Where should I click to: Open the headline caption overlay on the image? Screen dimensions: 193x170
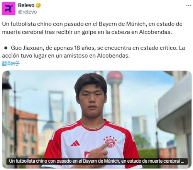tap(97, 161)
